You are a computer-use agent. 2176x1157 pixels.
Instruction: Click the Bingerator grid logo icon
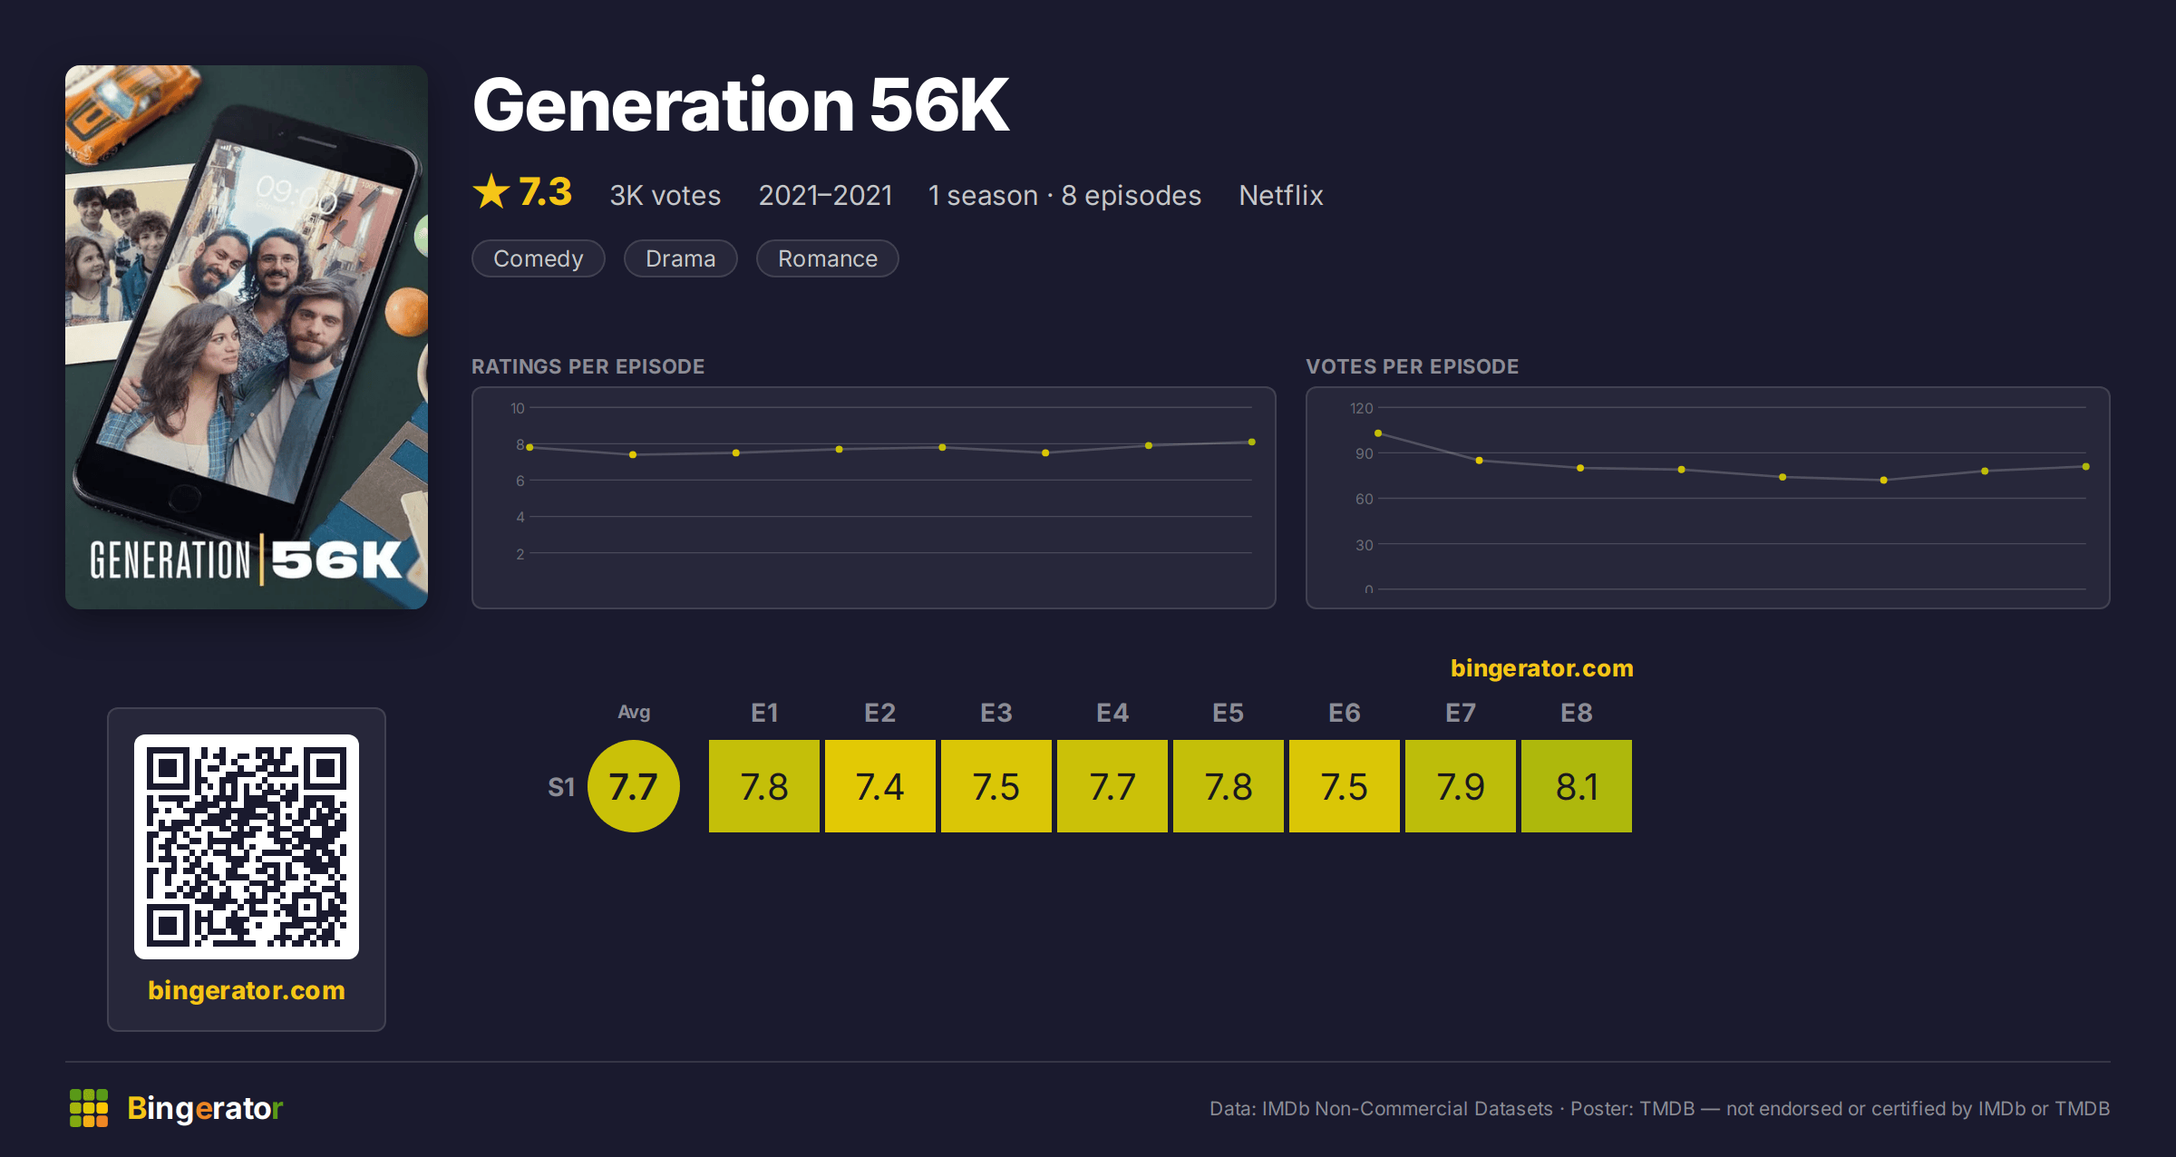point(89,1108)
